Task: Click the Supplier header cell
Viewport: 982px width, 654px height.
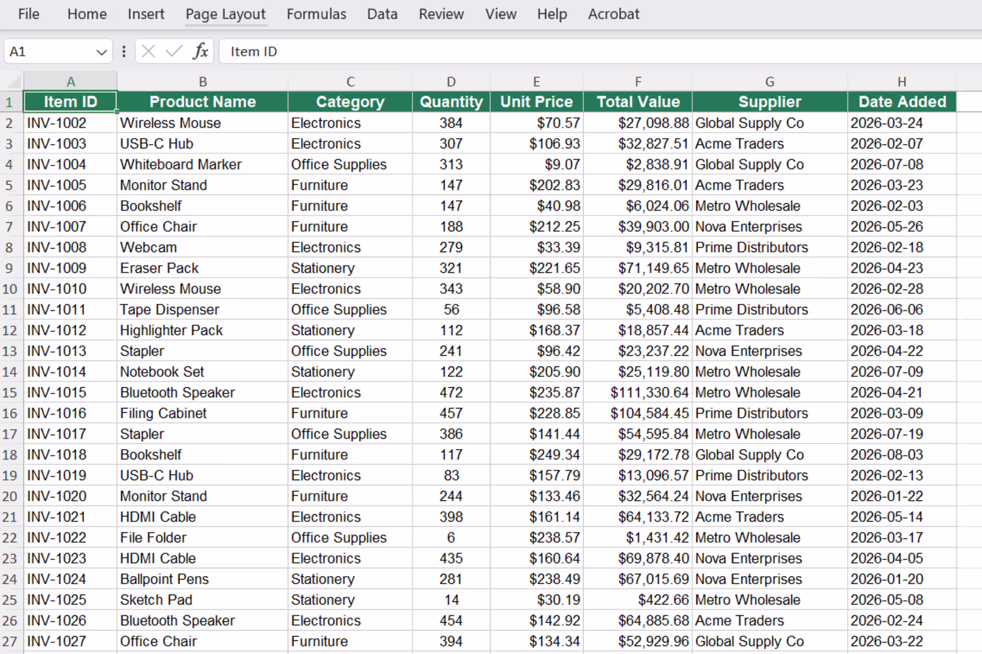Action: pyautogui.click(x=770, y=102)
